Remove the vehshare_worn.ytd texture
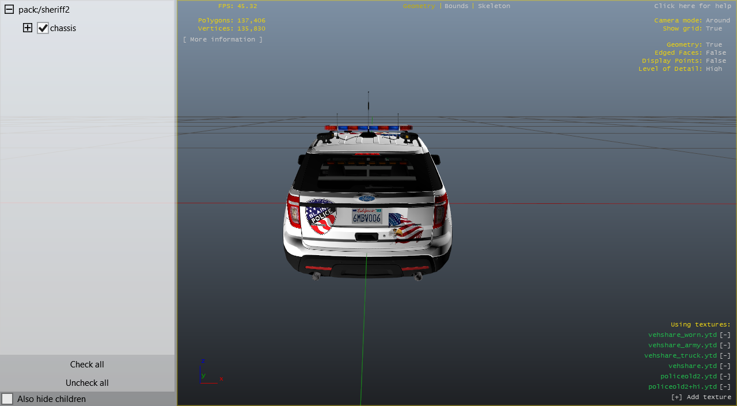 point(725,335)
